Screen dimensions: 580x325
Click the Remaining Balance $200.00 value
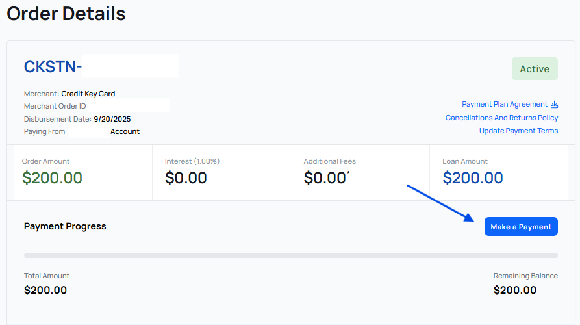(515, 290)
